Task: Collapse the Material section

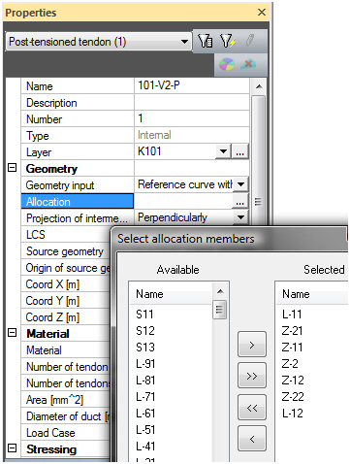Action: click(12, 333)
